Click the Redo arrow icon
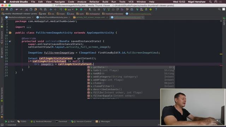 (21, 10)
